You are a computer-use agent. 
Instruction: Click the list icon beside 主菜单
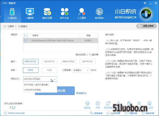4,26
